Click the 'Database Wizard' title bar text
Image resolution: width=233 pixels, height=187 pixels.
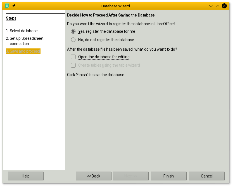coord(115,6)
